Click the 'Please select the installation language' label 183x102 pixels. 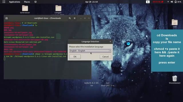[86, 47]
